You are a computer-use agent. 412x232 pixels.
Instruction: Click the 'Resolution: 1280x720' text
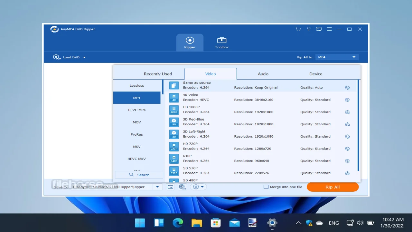coord(253,149)
